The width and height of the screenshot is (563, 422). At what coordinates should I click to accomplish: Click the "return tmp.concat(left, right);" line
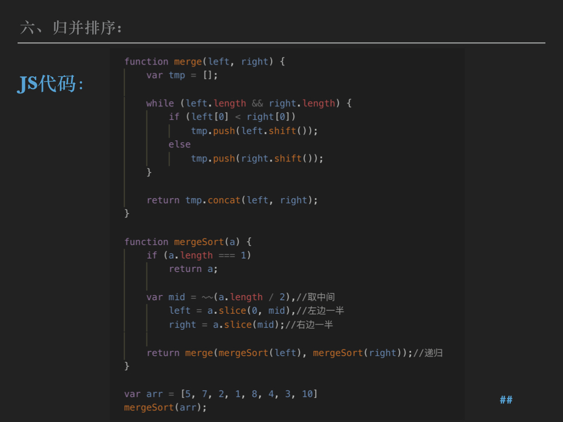pos(232,200)
